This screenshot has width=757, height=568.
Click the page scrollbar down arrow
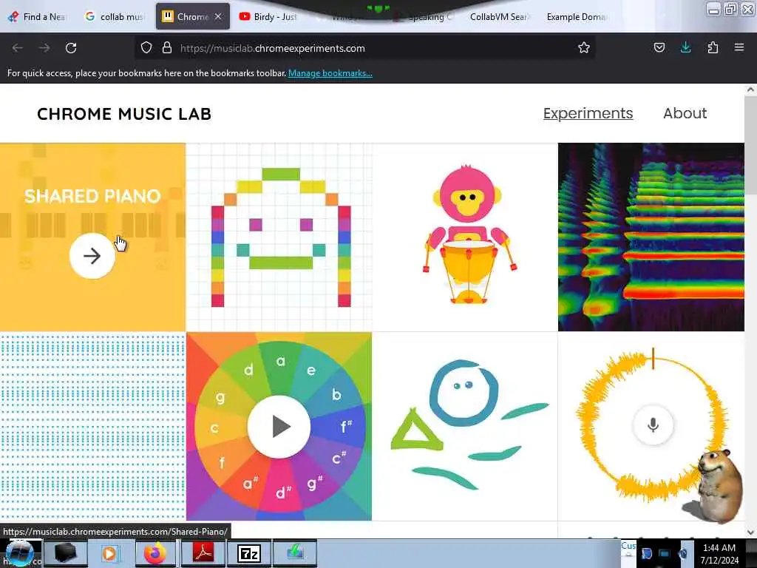pyautogui.click(x=750, y=532)
